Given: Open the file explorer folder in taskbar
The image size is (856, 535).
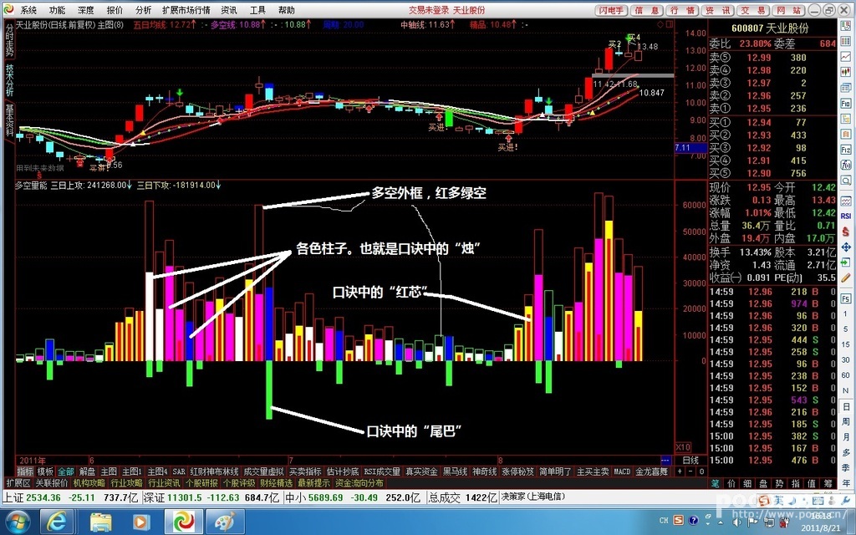Looking at the screenshot, I should 101,522.
